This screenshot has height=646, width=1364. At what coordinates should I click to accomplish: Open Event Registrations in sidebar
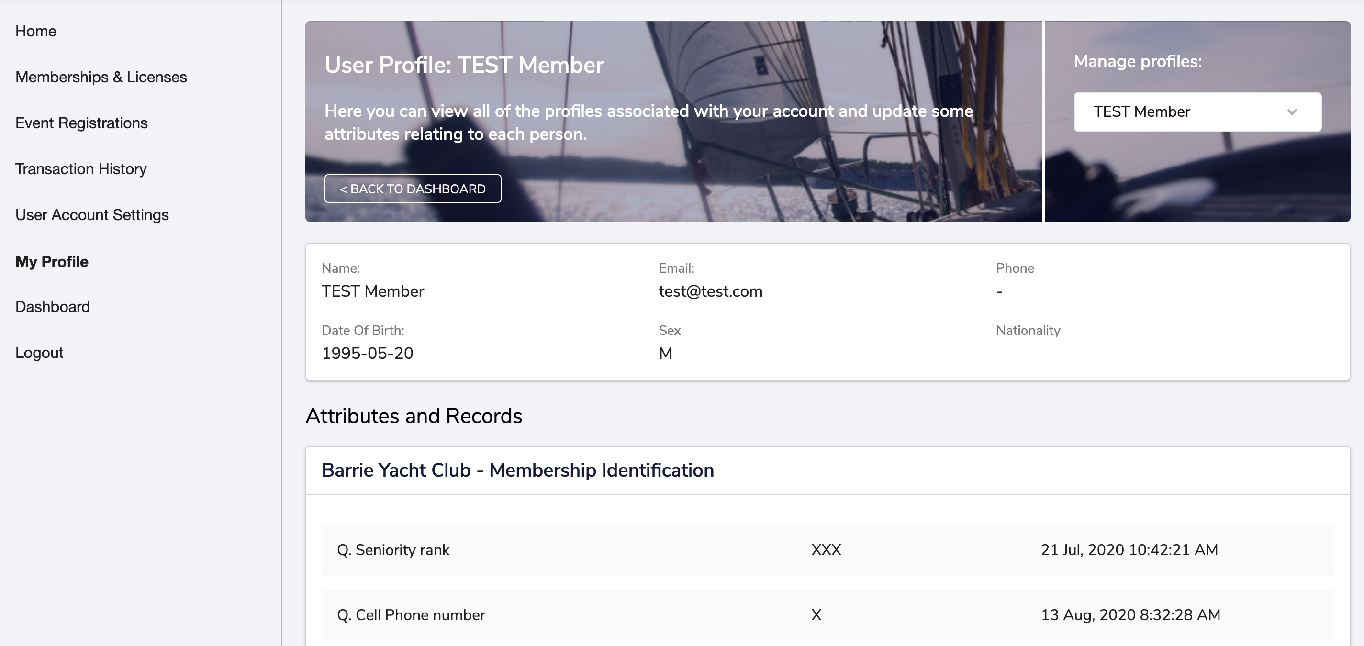tap(81, 123)
